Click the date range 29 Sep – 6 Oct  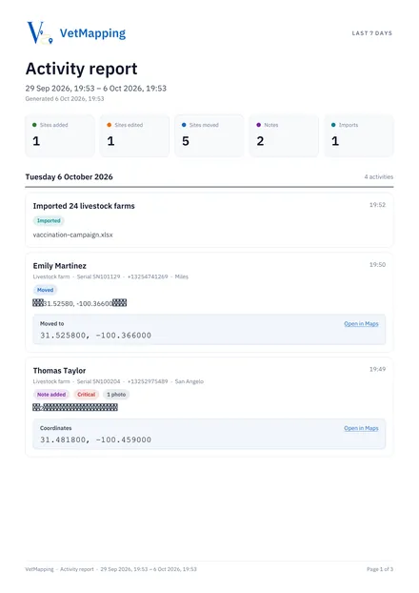point(95,88)
